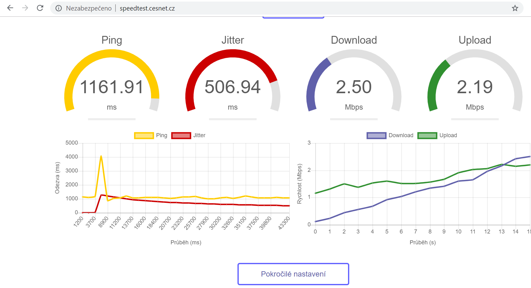
Task: Click the 43300 tick on ping chart
Action: tap(284, 223)
